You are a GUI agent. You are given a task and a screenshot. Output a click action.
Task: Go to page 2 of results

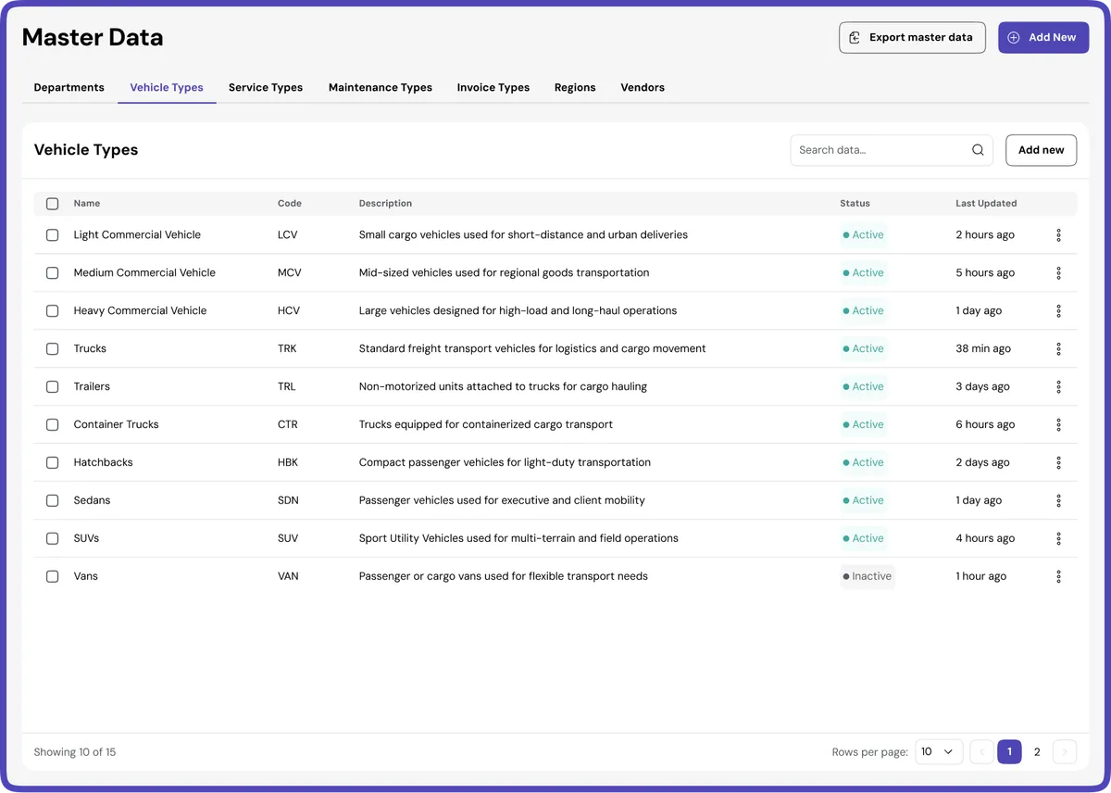coord(1037,751)
